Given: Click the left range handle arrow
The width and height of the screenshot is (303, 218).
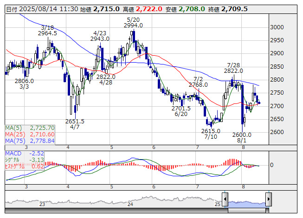Looking at the screenshot, I should 225,199.
